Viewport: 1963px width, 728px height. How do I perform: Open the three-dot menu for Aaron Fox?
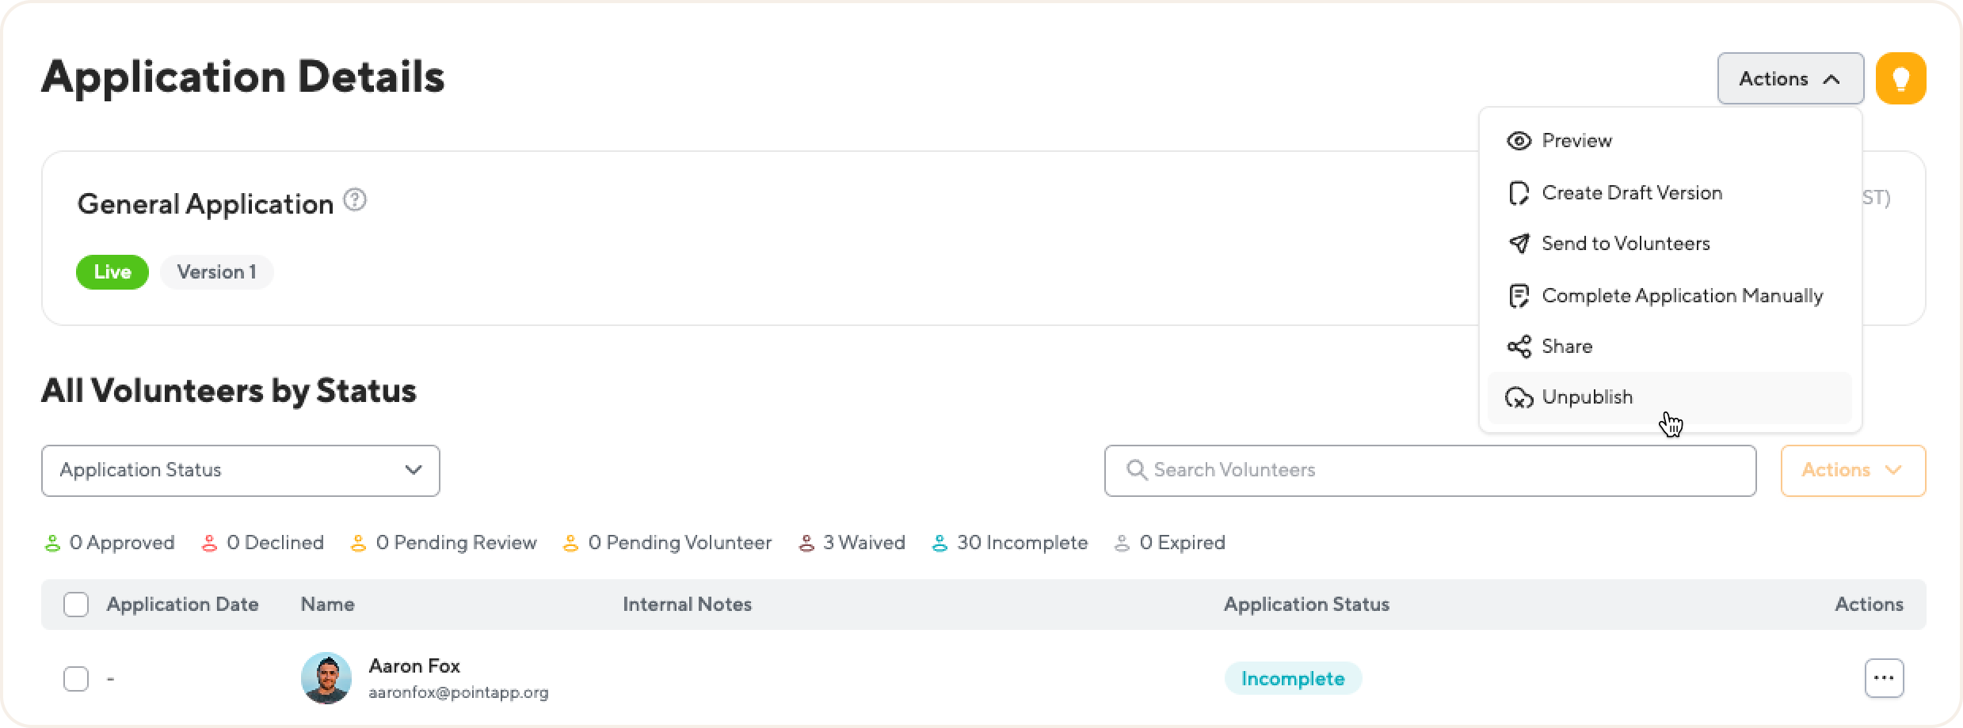(x=1884, y=678)
